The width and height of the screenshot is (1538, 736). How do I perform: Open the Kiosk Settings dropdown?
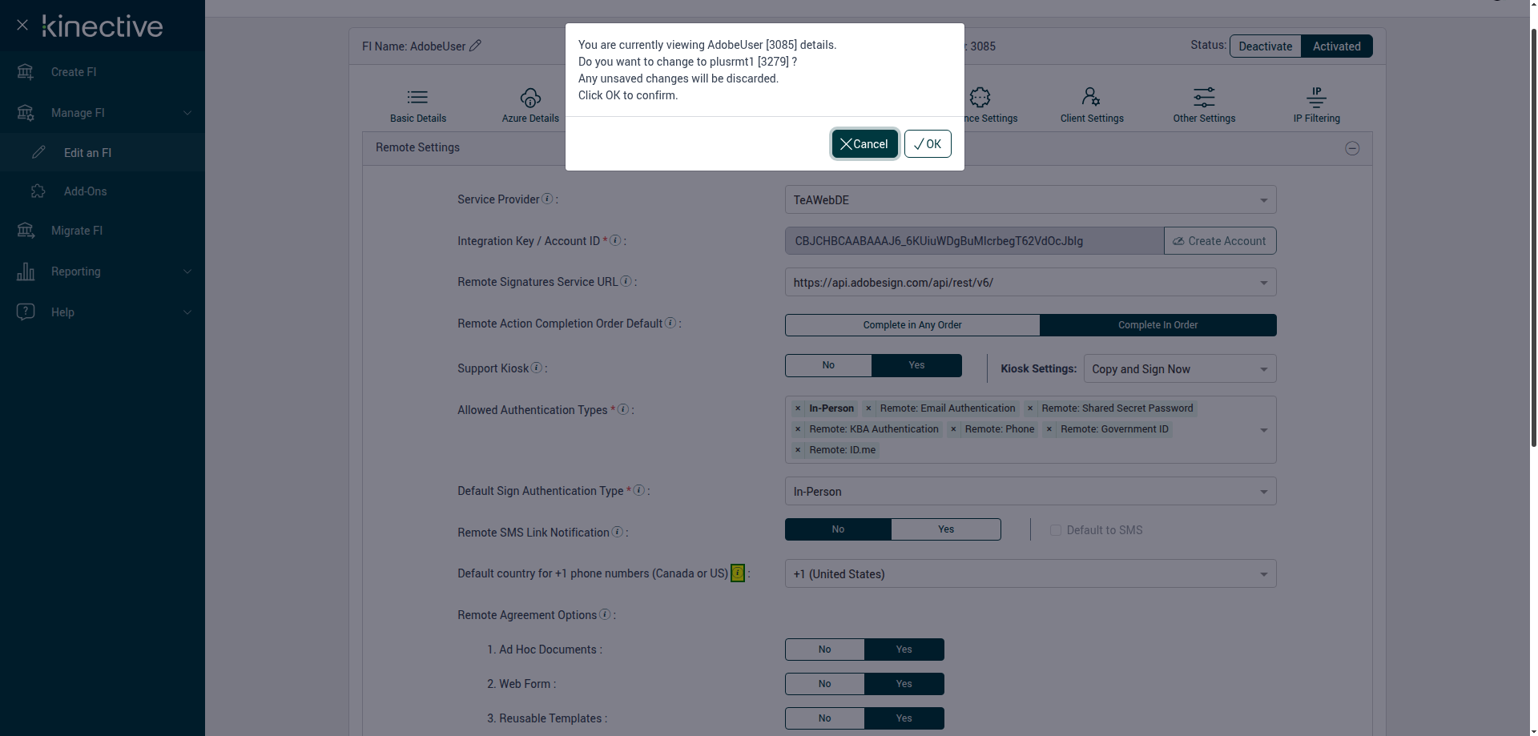pyautogui.click(x=1179, y=369)
